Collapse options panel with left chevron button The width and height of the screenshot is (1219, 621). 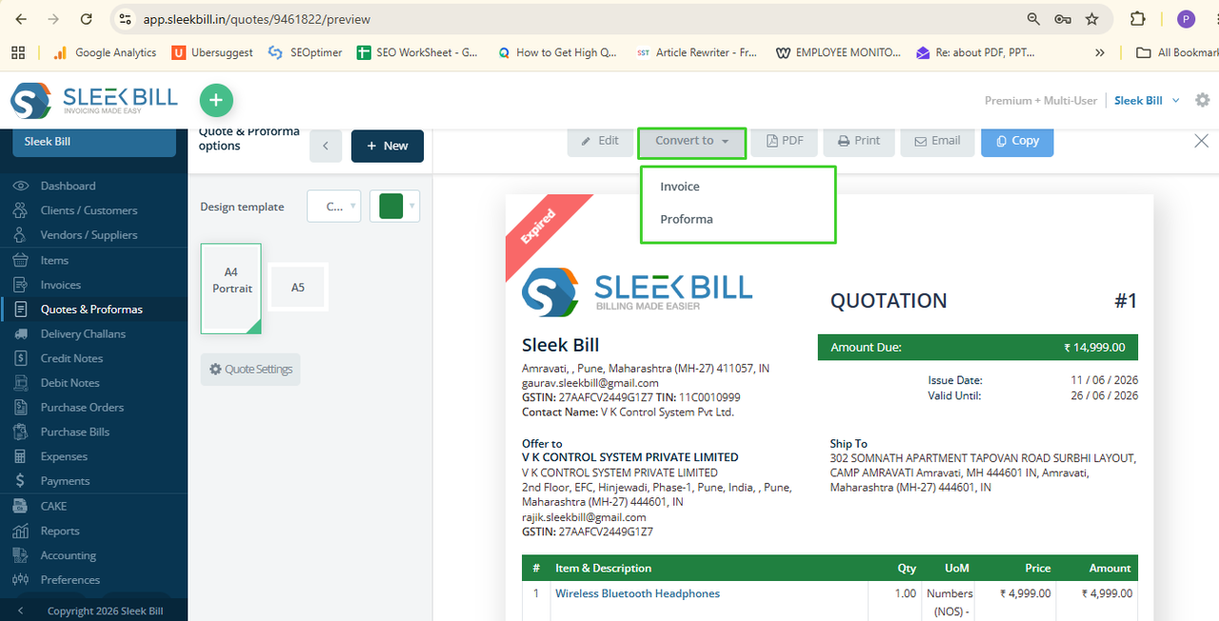pos(326,146)
